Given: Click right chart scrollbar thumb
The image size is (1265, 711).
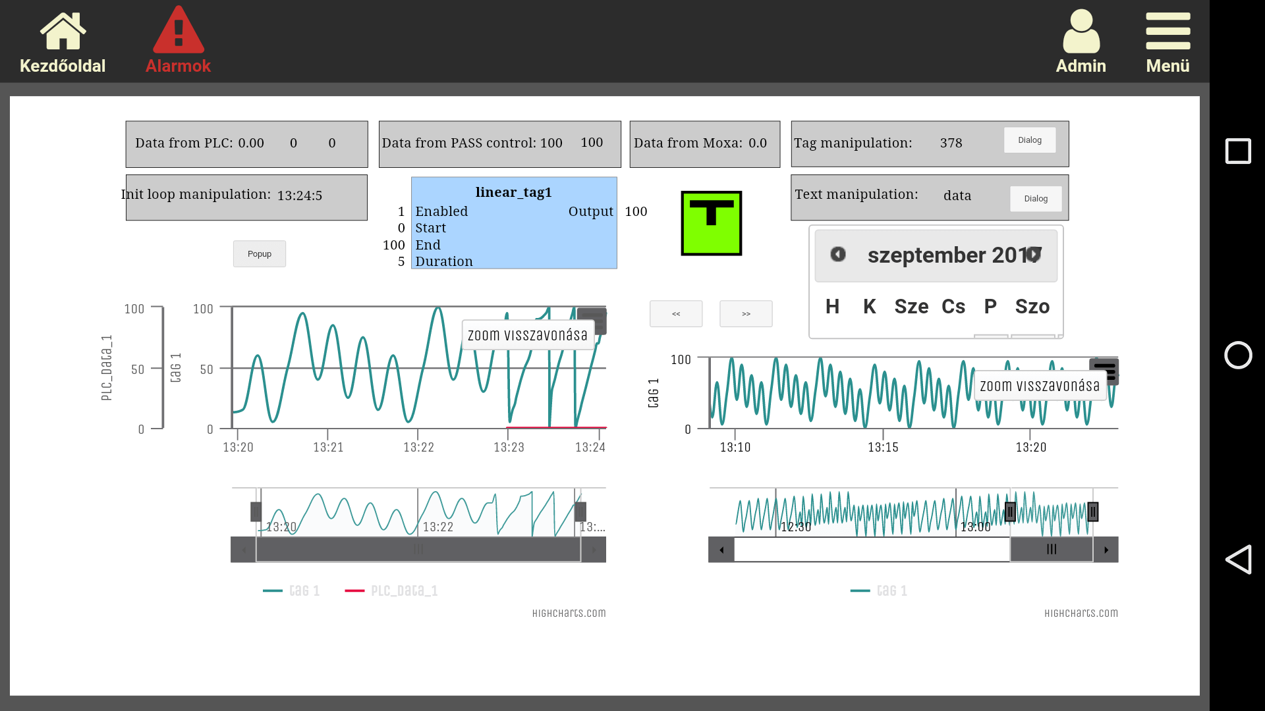Looking at the screenshot, I should 1052,550.
